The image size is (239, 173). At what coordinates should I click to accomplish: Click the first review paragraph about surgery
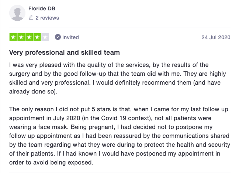pos(118,78)
